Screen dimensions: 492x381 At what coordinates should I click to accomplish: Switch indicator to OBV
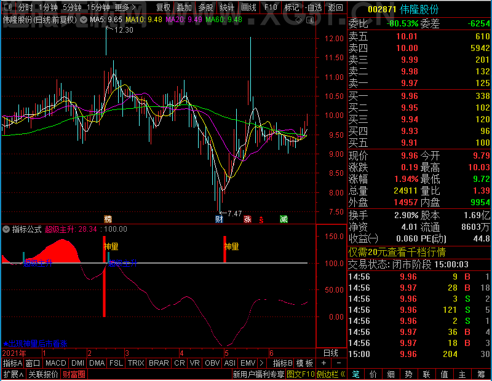click(212, 363)
